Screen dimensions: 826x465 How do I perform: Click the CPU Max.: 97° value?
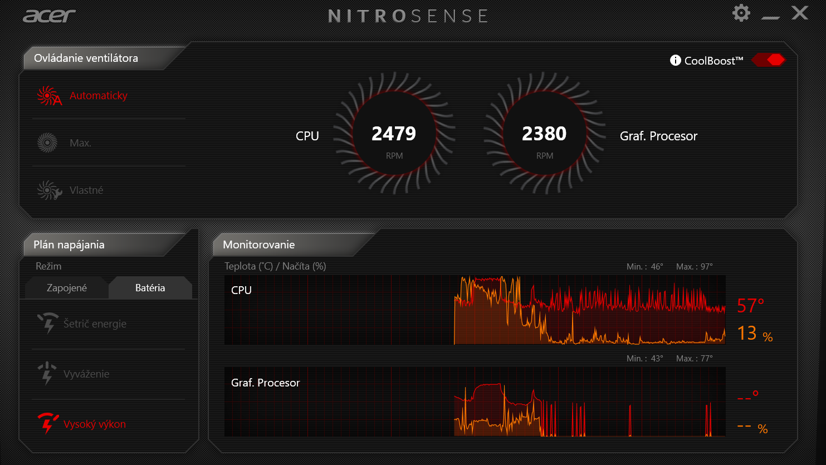pyautogui.click(x=694, y=267)
